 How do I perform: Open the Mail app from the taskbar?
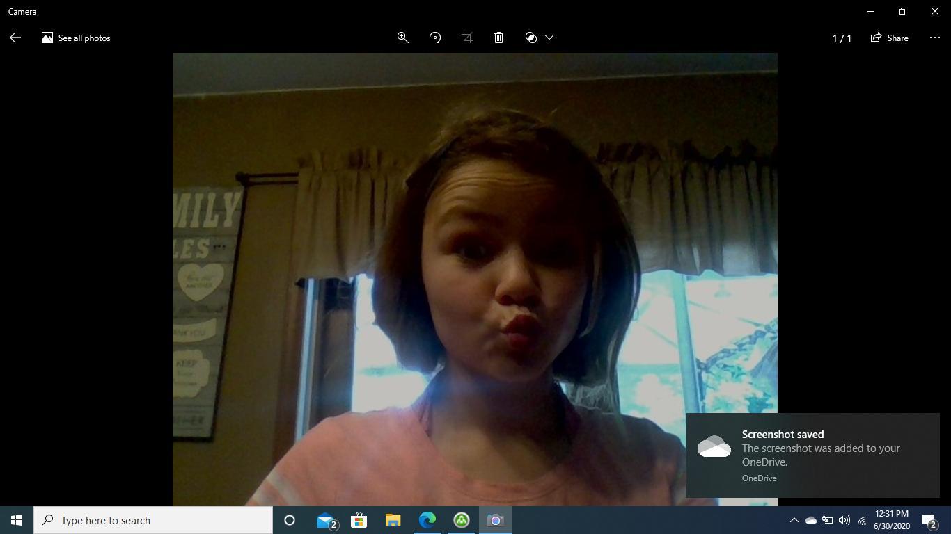click(x=326, y=520)
